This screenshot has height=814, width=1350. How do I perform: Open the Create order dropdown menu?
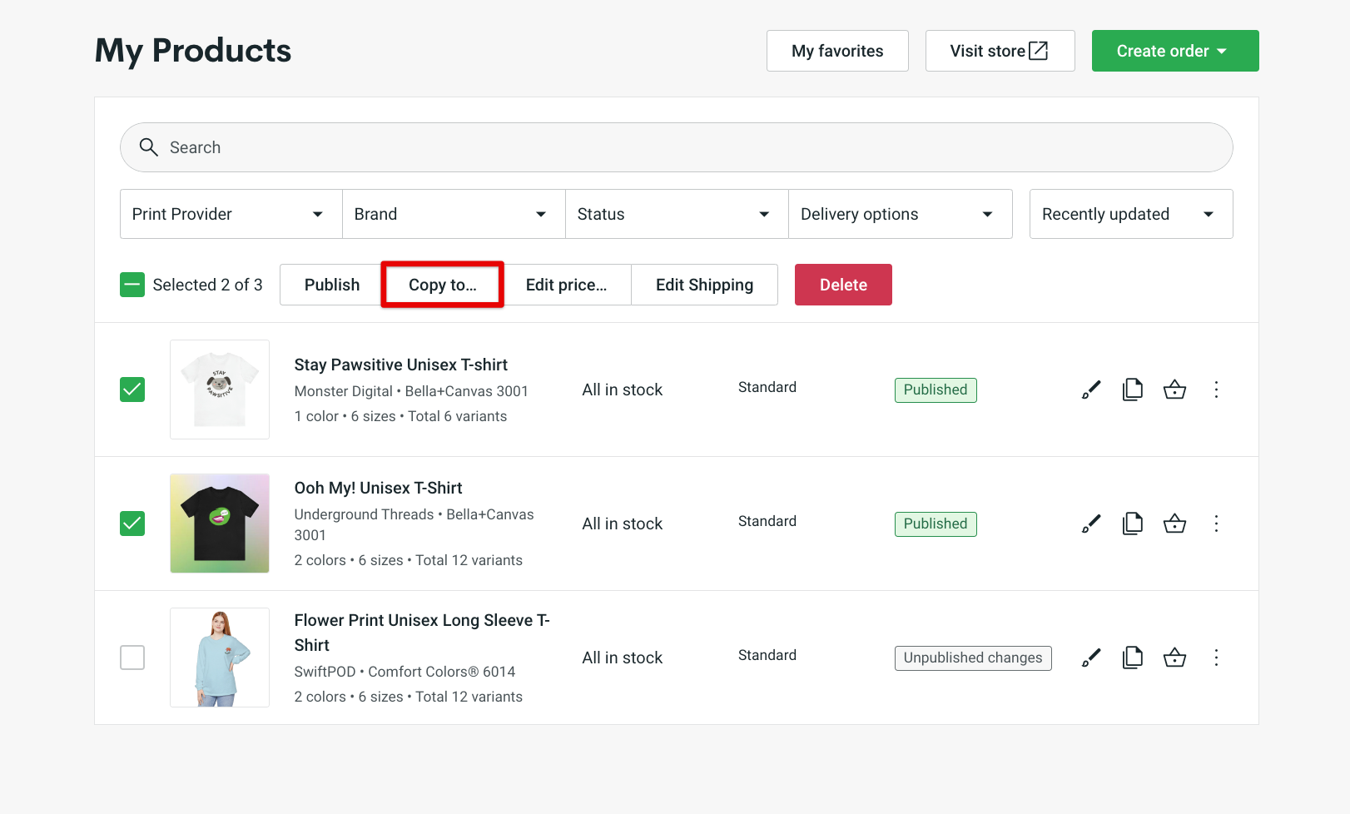click(x=1174, y=51)
